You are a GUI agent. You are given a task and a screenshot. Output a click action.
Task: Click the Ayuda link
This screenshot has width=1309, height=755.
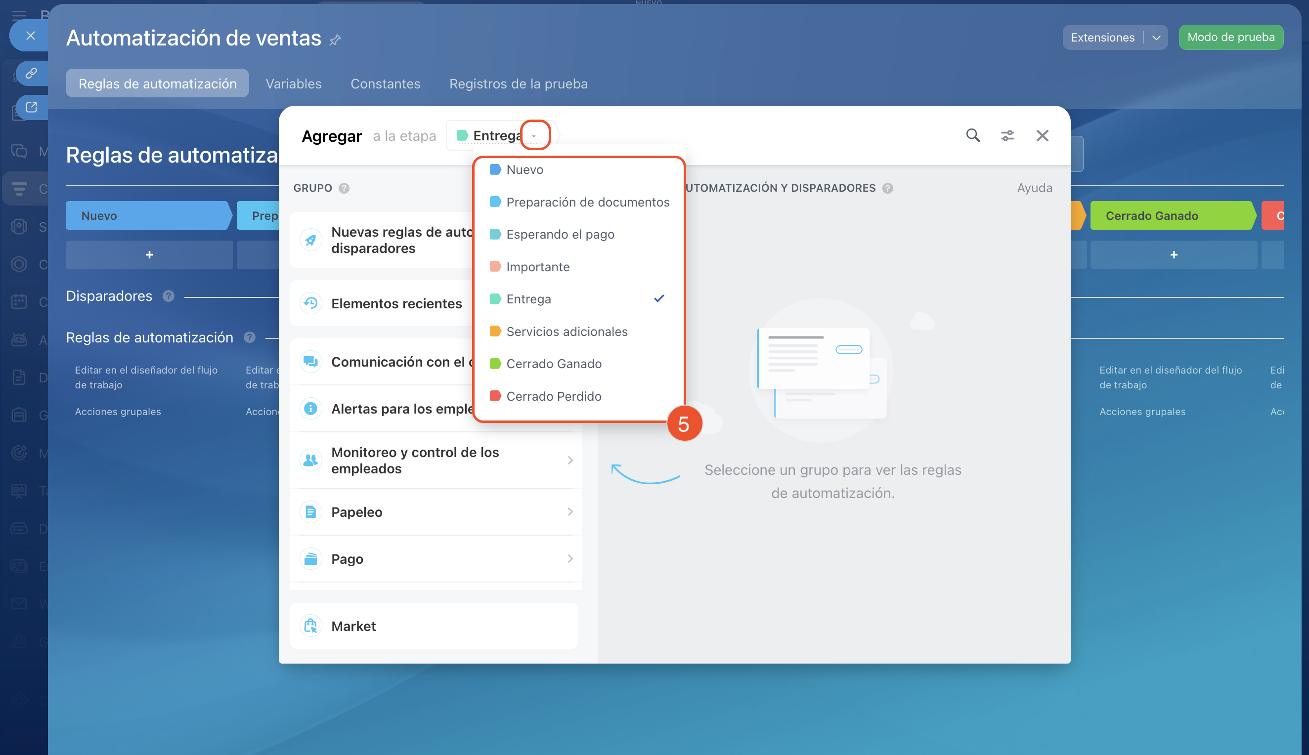coord(1034,188)
